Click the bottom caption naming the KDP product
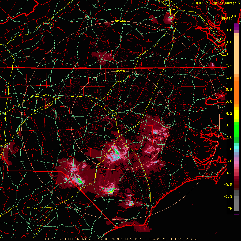Viewport: 241px width, 241px height. pyautogui.click(x=120, y=239)
